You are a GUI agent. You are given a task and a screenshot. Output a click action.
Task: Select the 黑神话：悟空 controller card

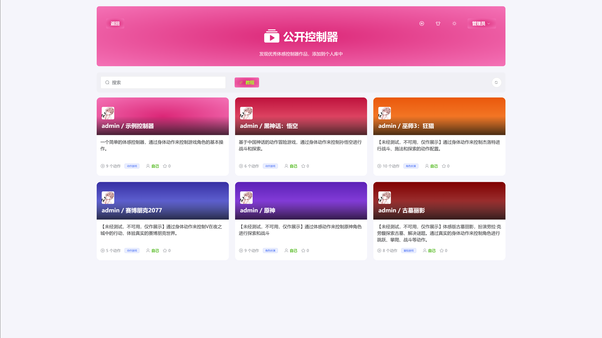(x=301, y=136)
